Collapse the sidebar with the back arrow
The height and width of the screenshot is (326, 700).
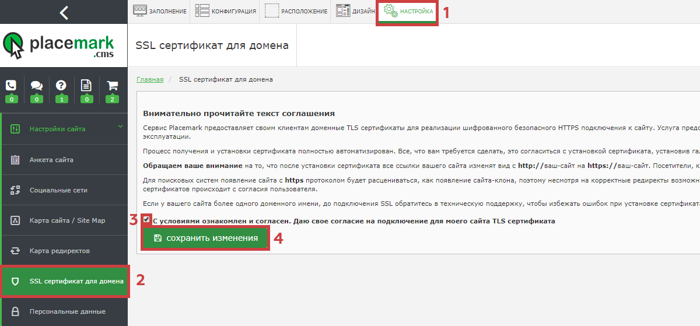64,12
